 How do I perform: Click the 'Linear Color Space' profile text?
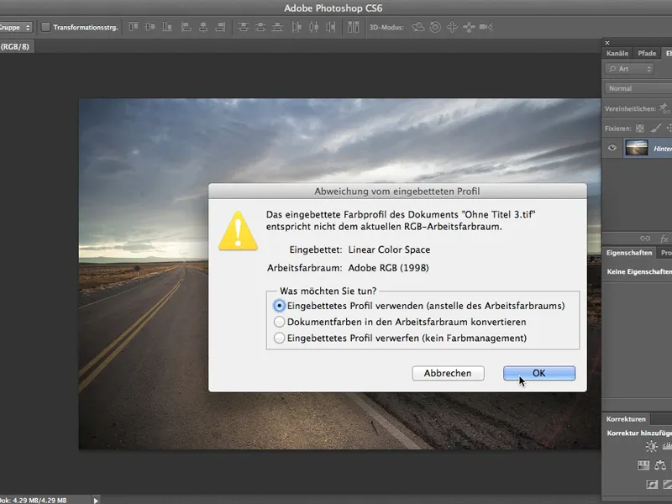click(389, 249)
